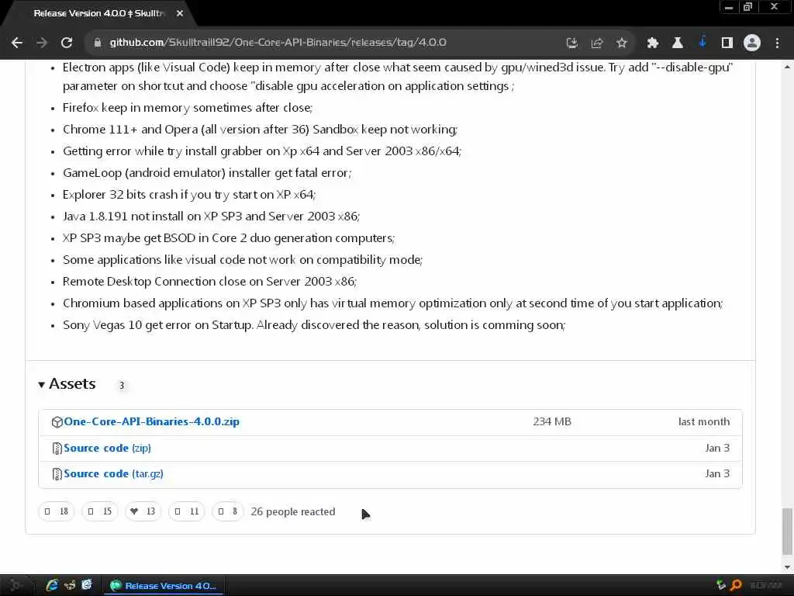The width and height of the screenshot is (794, 596).
Task: Open the Chrome three-dot menu
Action: coord(777,43)
